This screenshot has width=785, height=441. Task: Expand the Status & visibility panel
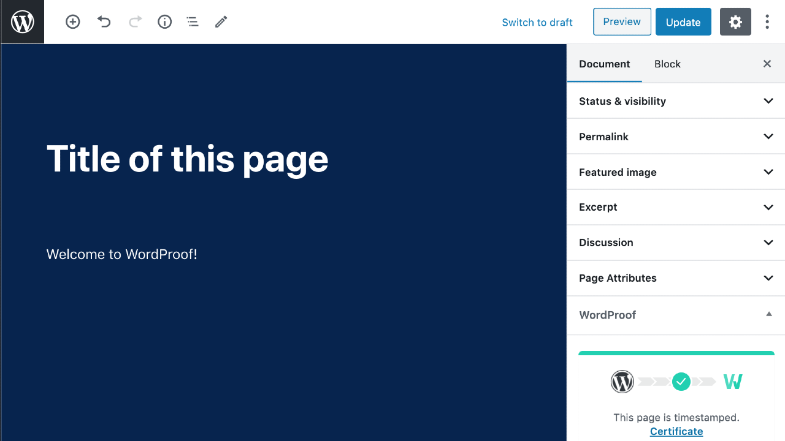[676, 101]
